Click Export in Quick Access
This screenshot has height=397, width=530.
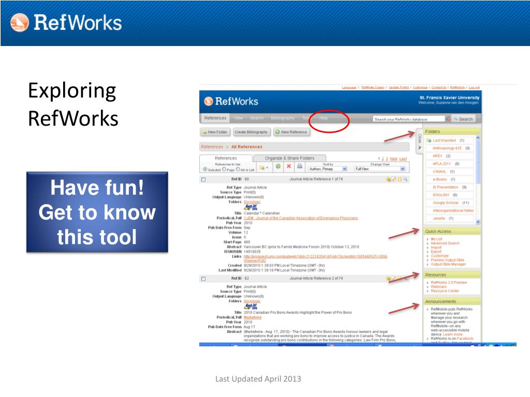[436, 252]
